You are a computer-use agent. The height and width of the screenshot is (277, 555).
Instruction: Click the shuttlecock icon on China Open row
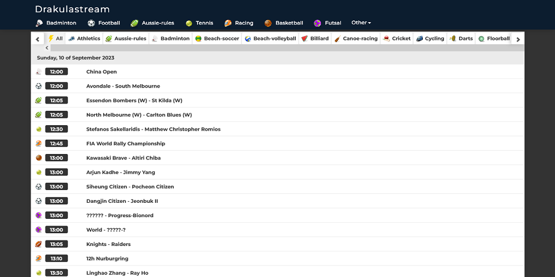point(39,71)
